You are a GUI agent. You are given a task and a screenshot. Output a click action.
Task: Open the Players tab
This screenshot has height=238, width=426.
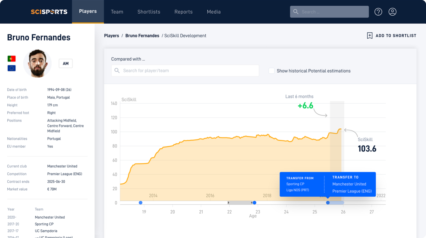pos(88,11)
